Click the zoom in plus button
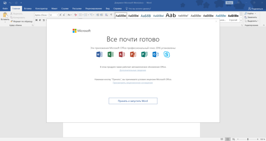 click(x=258, y=139)
